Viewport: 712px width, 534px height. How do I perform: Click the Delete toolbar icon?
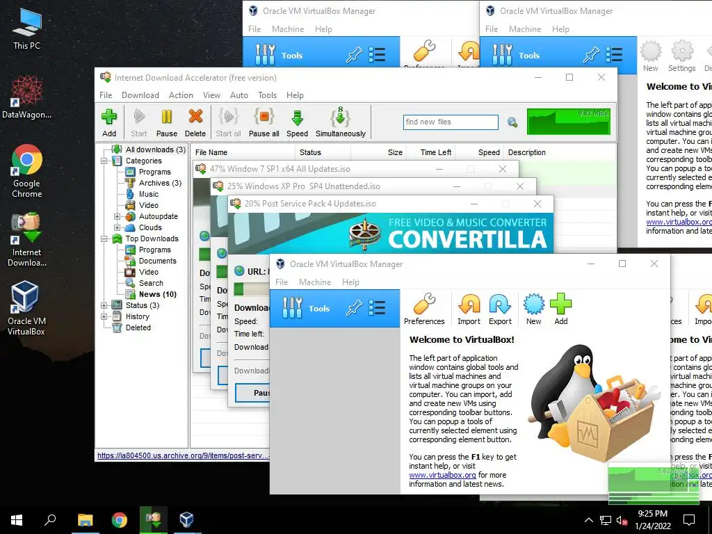(195, 122)
